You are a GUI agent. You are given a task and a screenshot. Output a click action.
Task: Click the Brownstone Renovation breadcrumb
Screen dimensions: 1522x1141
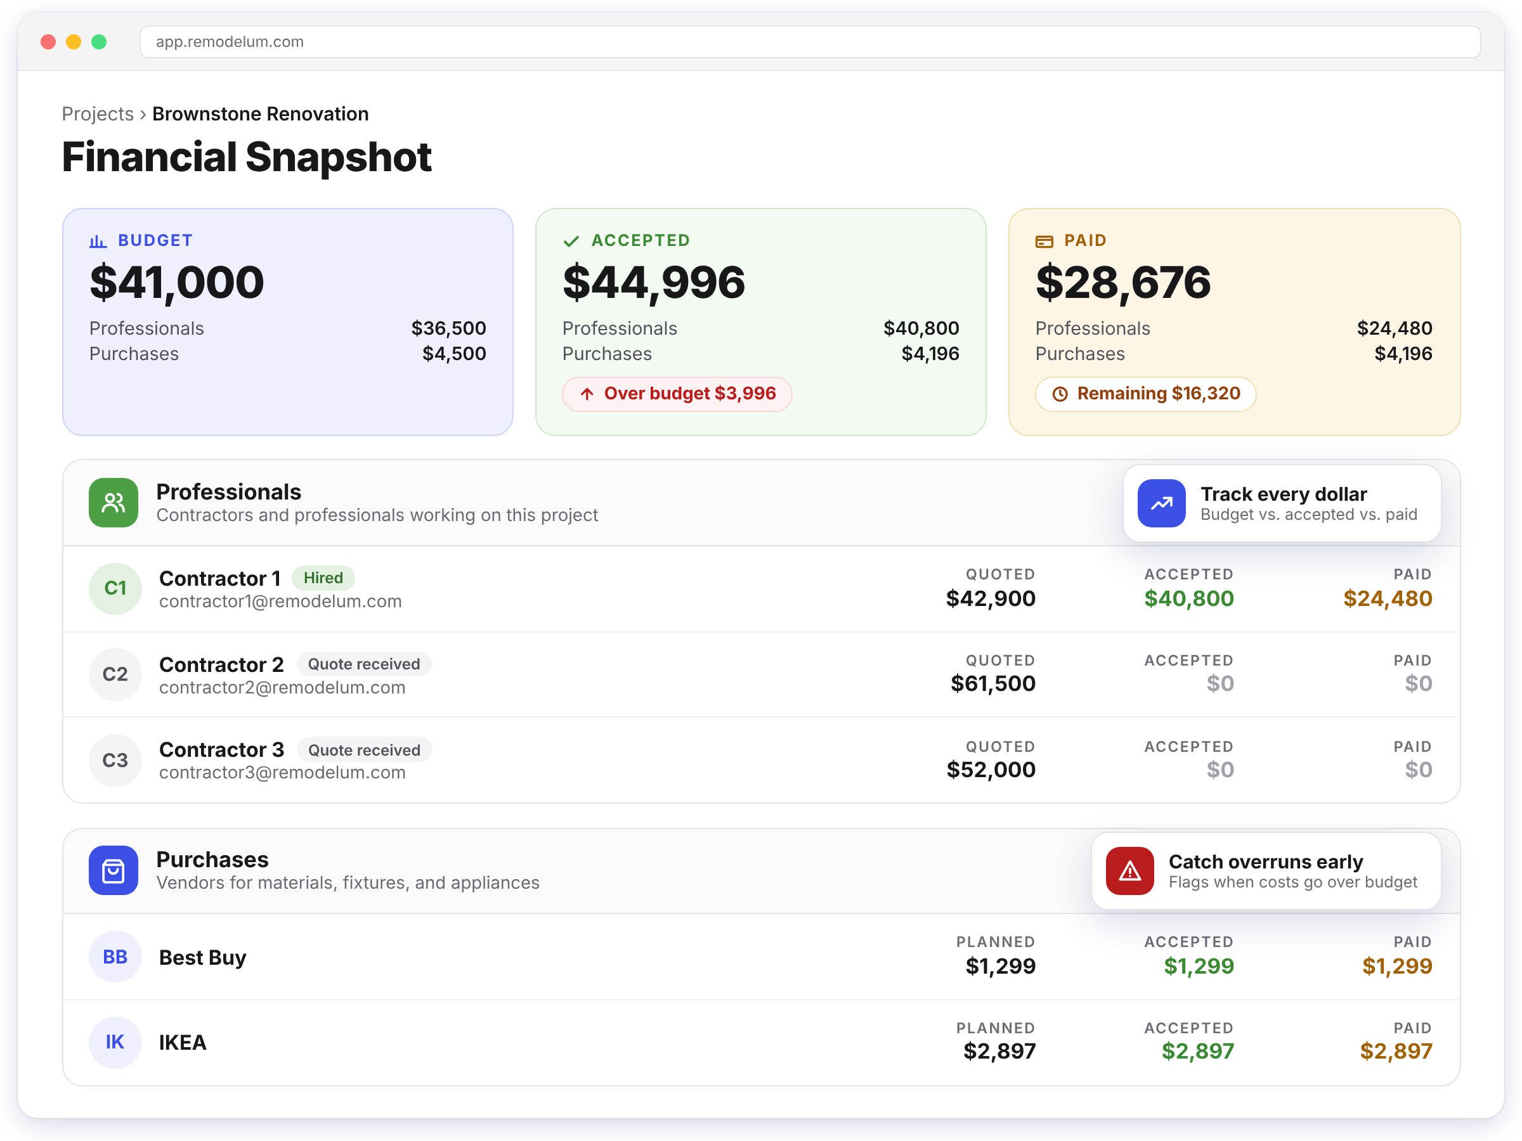(x=260, y=113)
